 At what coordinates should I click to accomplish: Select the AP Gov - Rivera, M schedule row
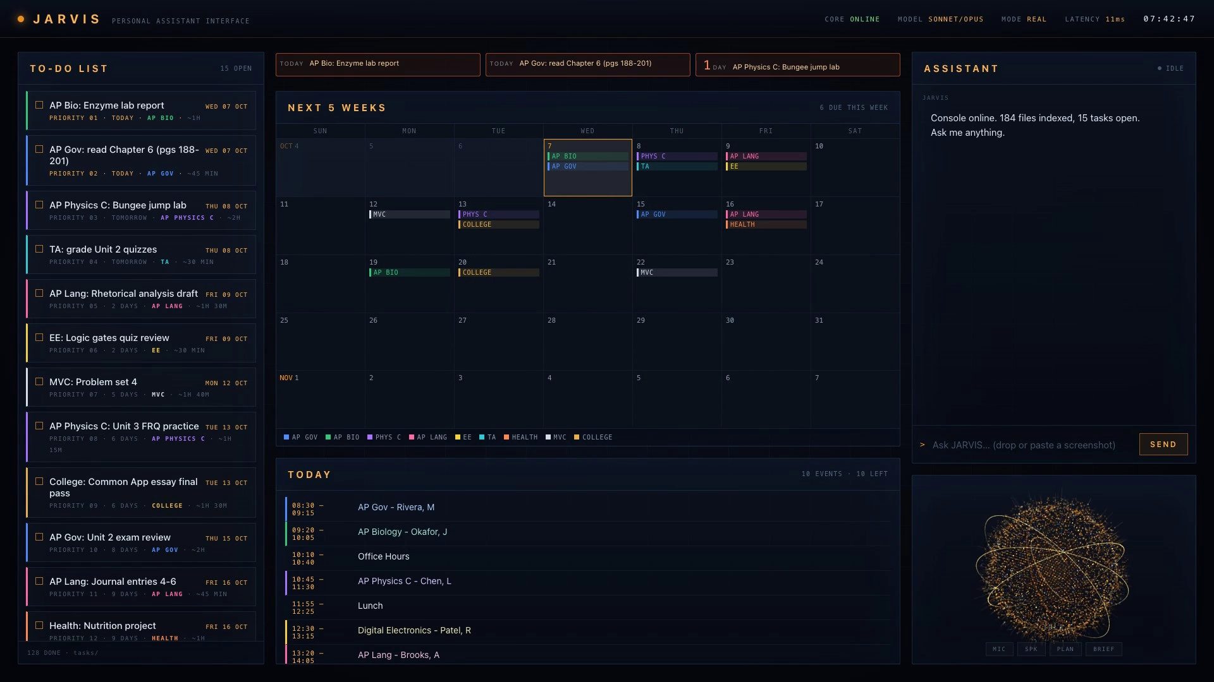click(x=588, y=508)
